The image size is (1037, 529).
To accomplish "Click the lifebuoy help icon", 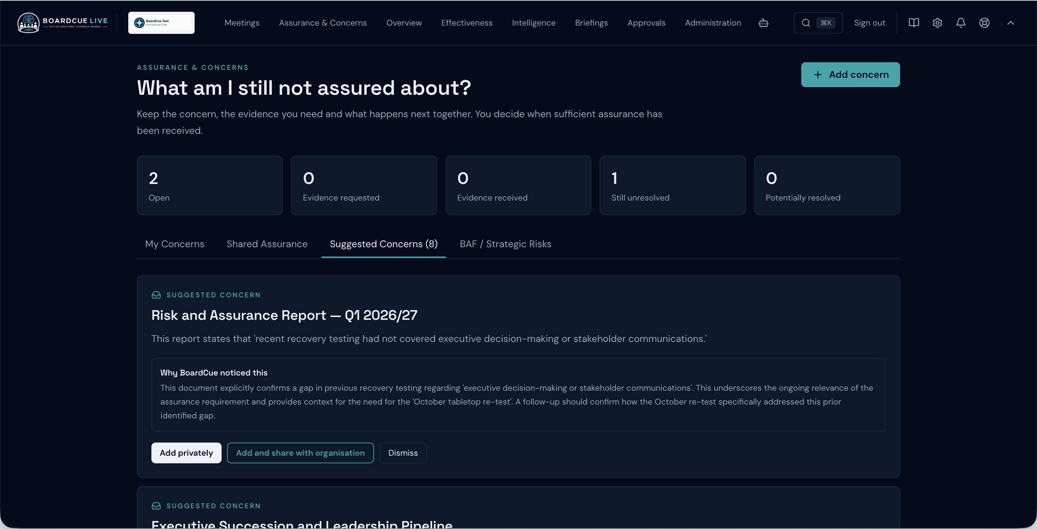I will click(984, 23).
